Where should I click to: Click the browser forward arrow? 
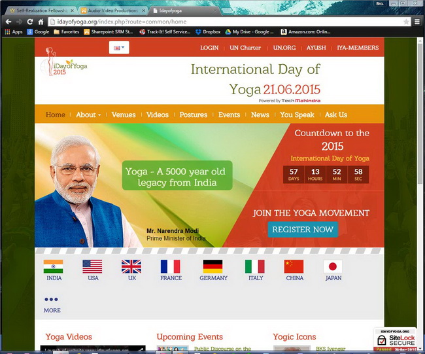19,22
